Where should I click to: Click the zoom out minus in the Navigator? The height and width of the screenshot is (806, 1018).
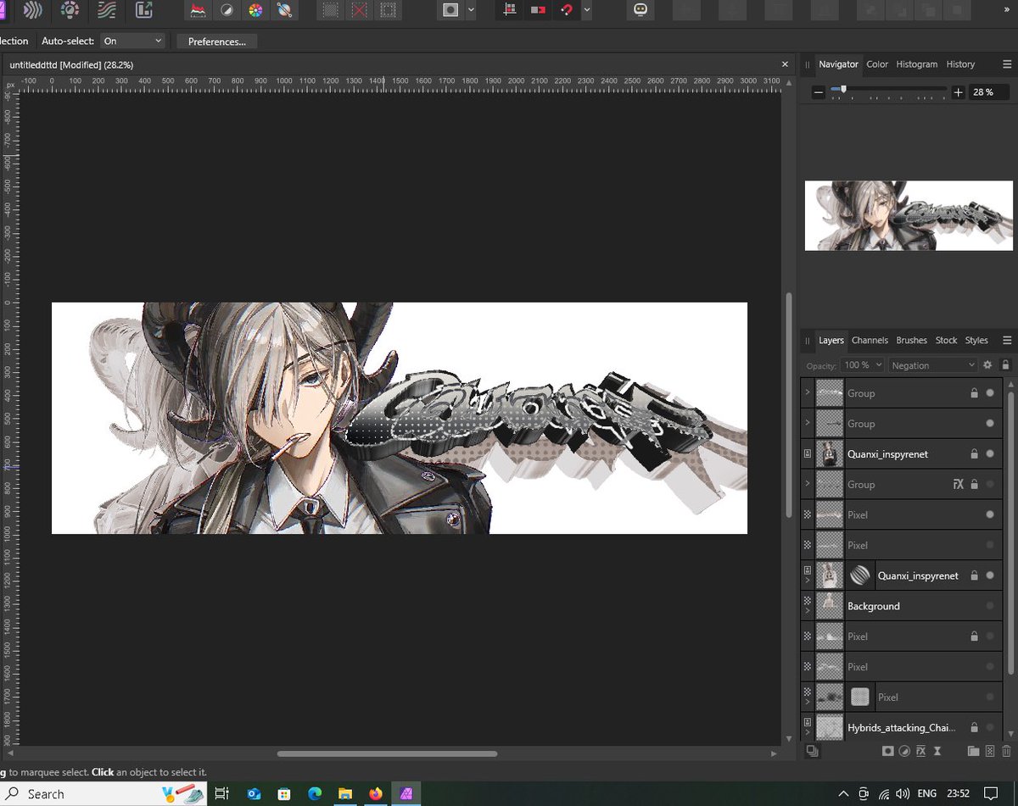click(x=819, y=92)
